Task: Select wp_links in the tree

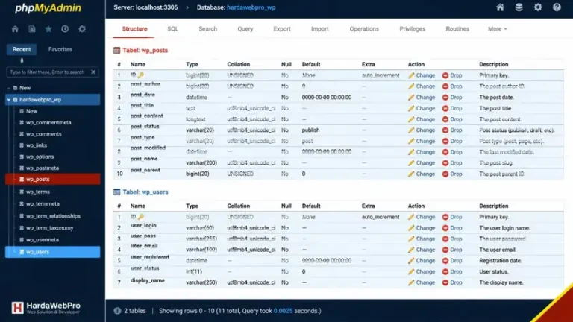Action: [36, 145]
